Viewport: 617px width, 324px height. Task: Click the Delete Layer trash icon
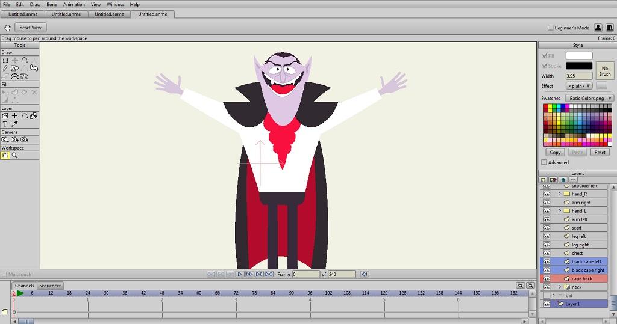563,180
